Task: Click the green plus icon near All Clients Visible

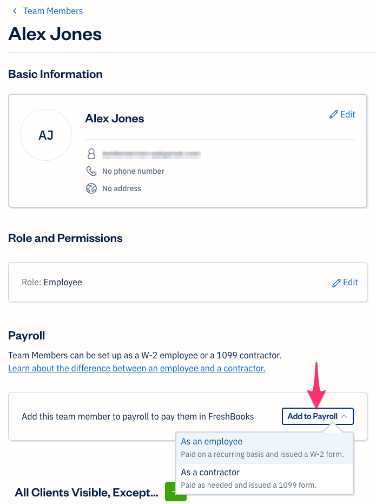Action: point(176,492)
